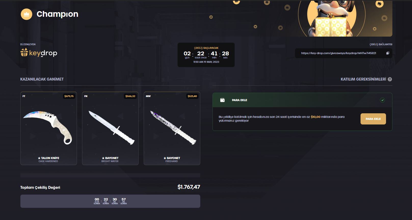The height and width of the screenshot is (220, 412).
Task: Open the participation requirements help icon
Action: coord(390,79)
